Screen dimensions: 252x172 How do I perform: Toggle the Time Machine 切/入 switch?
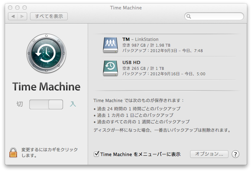click(46, 104)
